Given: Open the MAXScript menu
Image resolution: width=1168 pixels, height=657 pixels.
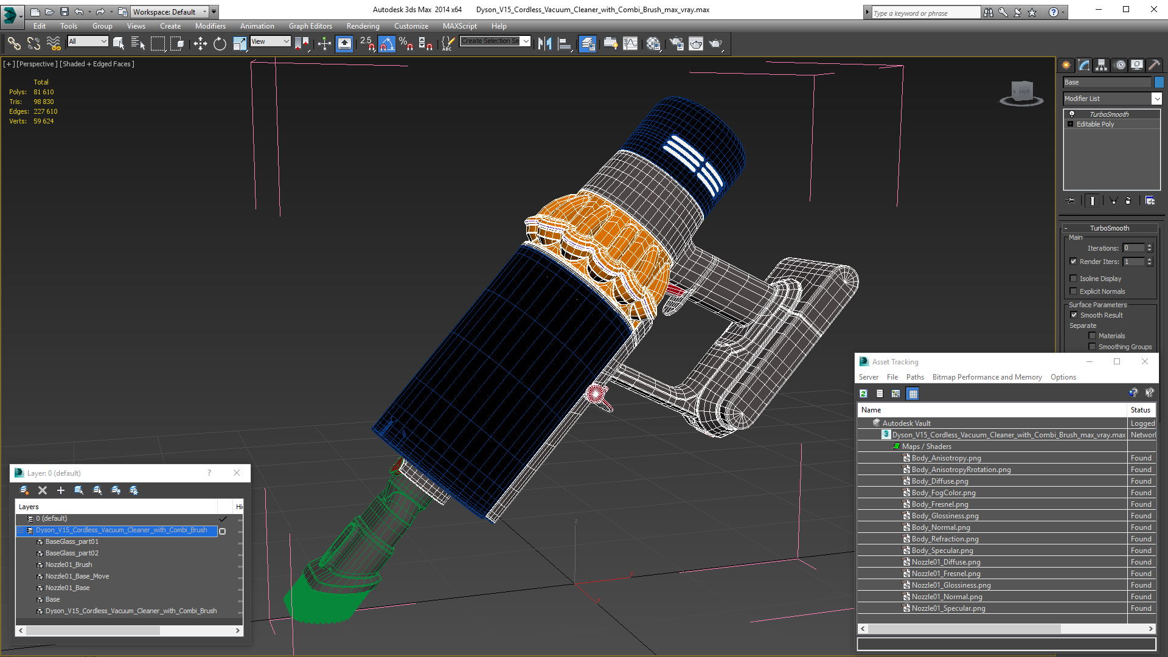Looking at the screenshot, I should (x=459, y=26).
